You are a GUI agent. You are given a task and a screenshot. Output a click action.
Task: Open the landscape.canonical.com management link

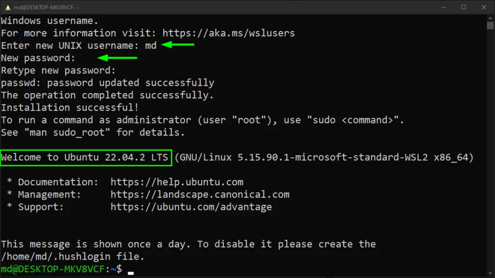[x=200, y=195]
